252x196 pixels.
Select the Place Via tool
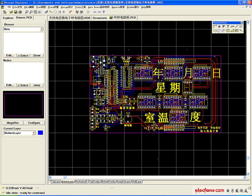[x=224, y=27]
